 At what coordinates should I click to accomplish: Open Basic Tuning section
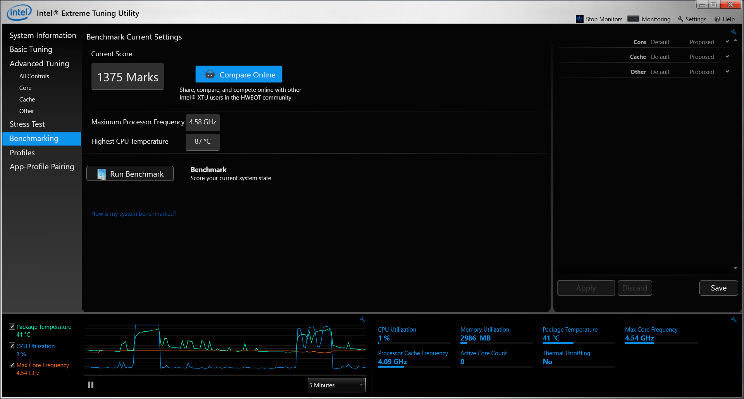[31, 49]
